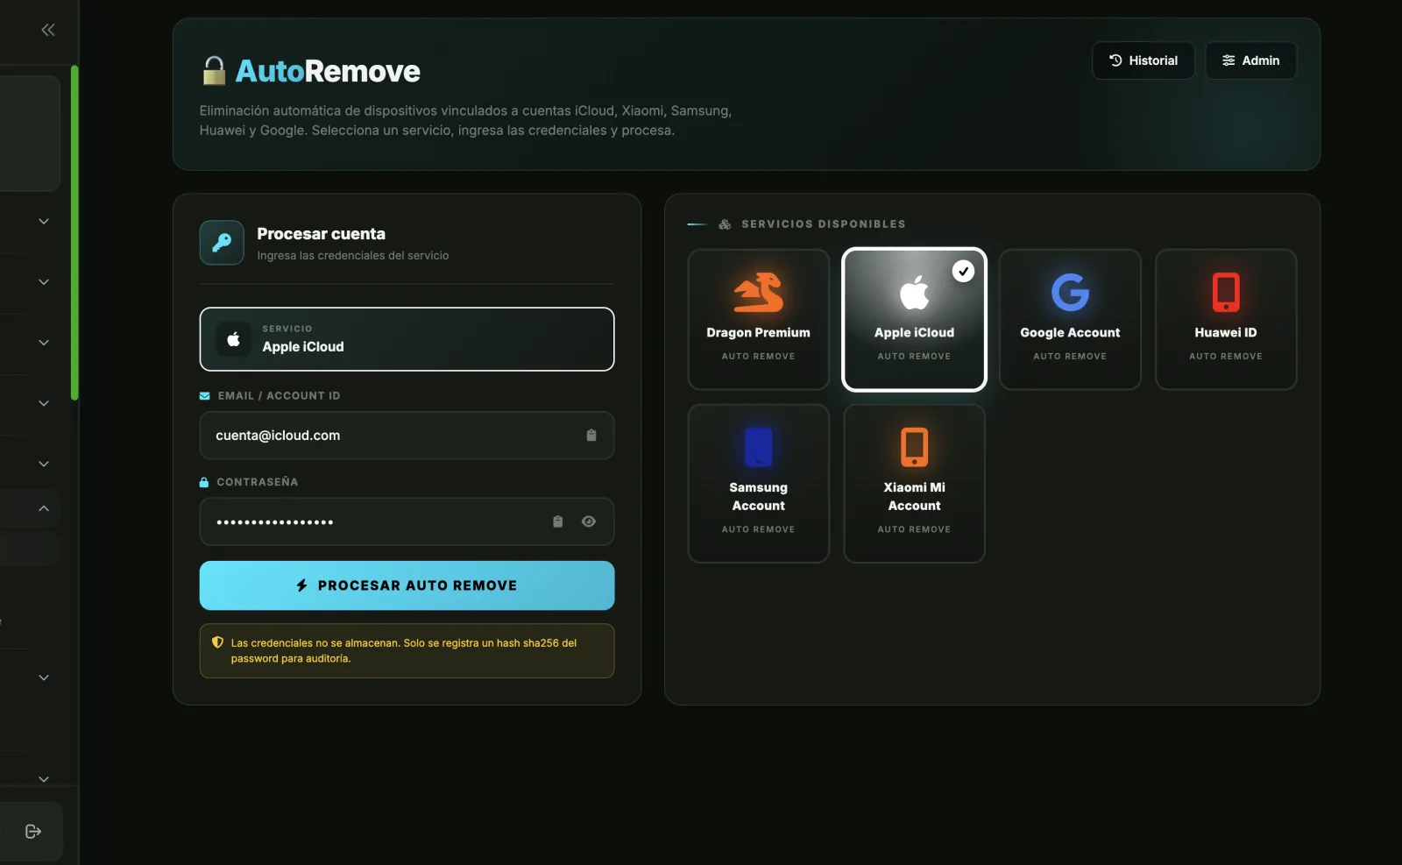The image size is (1402, 865).
Task: Click the Servicios Disponibles heading text
Action: point(824,224)
